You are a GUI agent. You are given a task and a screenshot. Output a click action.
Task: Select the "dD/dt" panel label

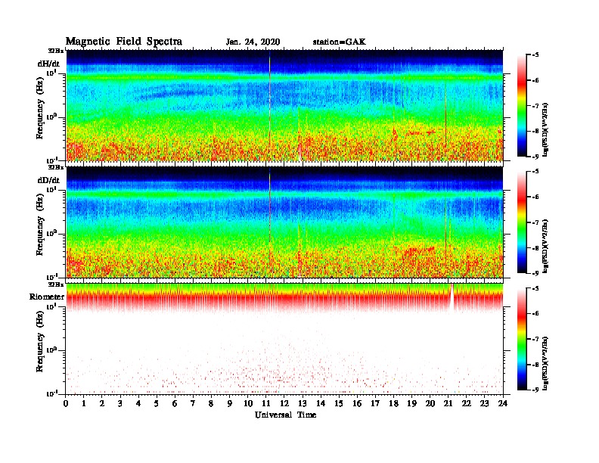(x=48, y=180)
